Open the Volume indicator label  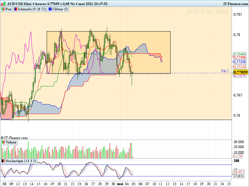[x=11, y=142]
